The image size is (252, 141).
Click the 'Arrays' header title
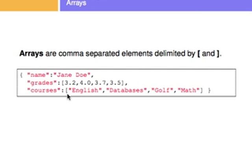click(x=76, y=3)
